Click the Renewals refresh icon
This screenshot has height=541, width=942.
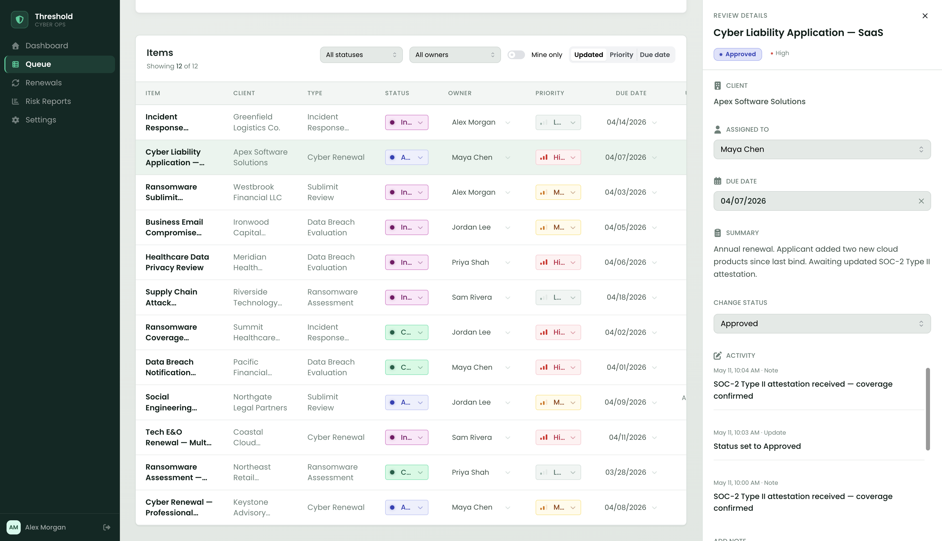click(x=16, y=83)
